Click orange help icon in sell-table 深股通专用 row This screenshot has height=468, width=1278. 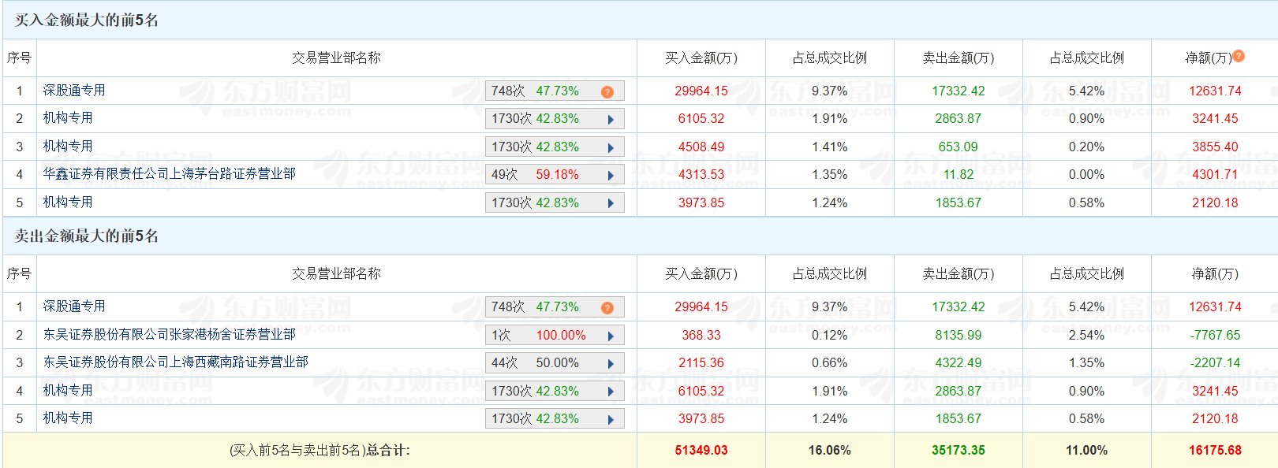pos(607,308)
